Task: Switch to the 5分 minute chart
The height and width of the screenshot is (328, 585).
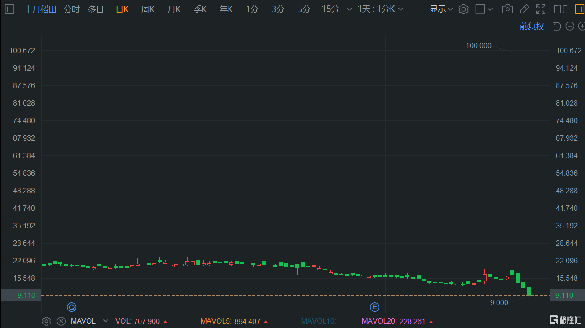Action: click(304, 9)
